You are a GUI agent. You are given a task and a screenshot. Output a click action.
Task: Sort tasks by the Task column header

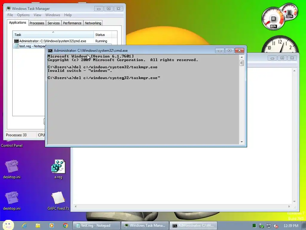point(53,35)
